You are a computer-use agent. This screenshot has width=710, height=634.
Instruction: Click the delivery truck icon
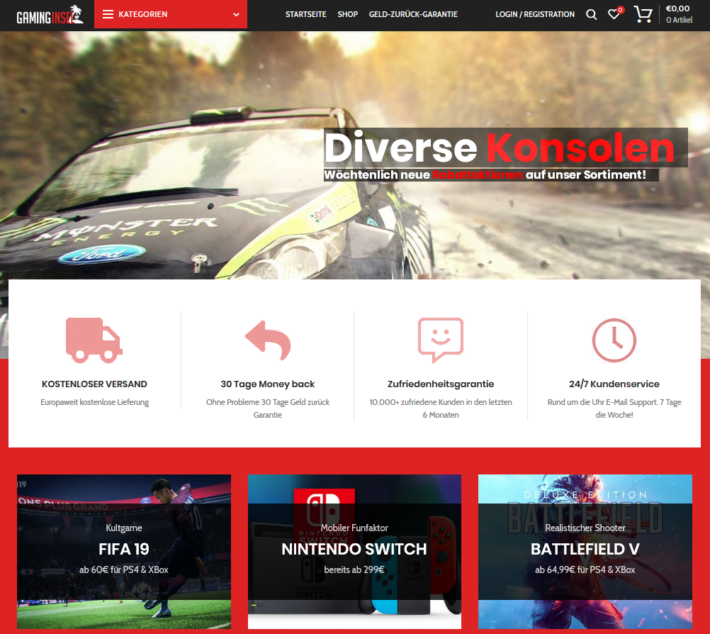(94, 340)
